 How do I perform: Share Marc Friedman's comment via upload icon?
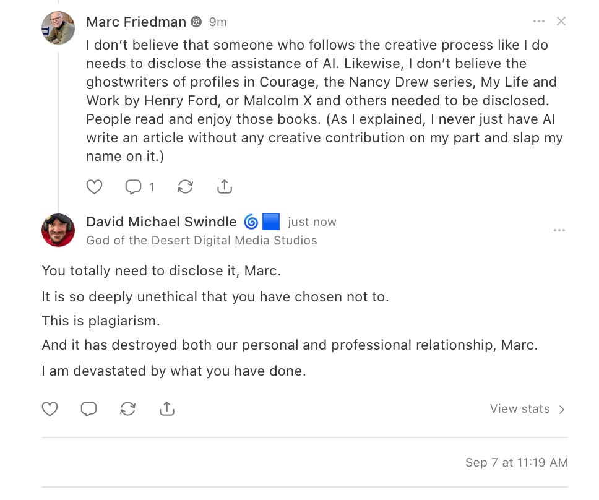[225, 187]
